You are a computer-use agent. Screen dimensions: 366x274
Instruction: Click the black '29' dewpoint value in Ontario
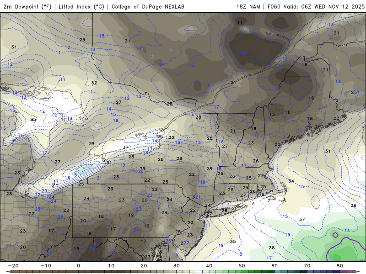(91, 144)
